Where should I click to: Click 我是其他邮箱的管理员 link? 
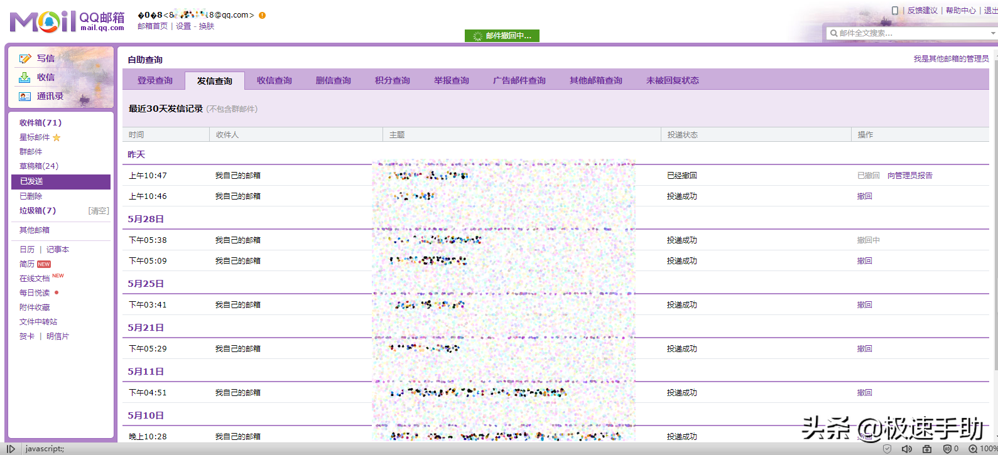click(951, 58)
